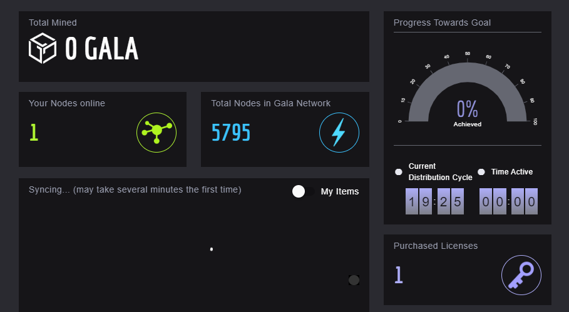Click the Purchased Licenses count
This screenshot has height=312, width=569.
click(398, 275)
